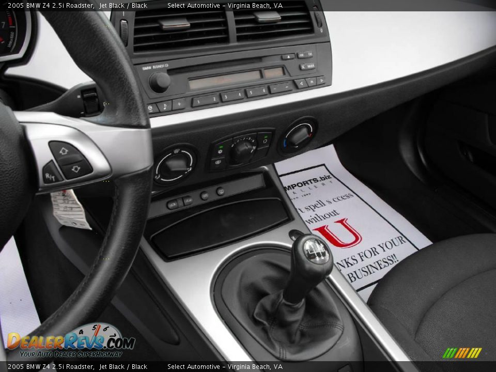Screen dimensions: 496x372
Task: Click the BMW Business CD label
Action: pos(156,67)
